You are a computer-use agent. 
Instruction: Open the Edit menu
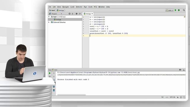click(x=54, y=7)
